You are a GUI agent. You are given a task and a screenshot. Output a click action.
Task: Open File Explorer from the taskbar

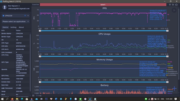click(x=17, y=99)
